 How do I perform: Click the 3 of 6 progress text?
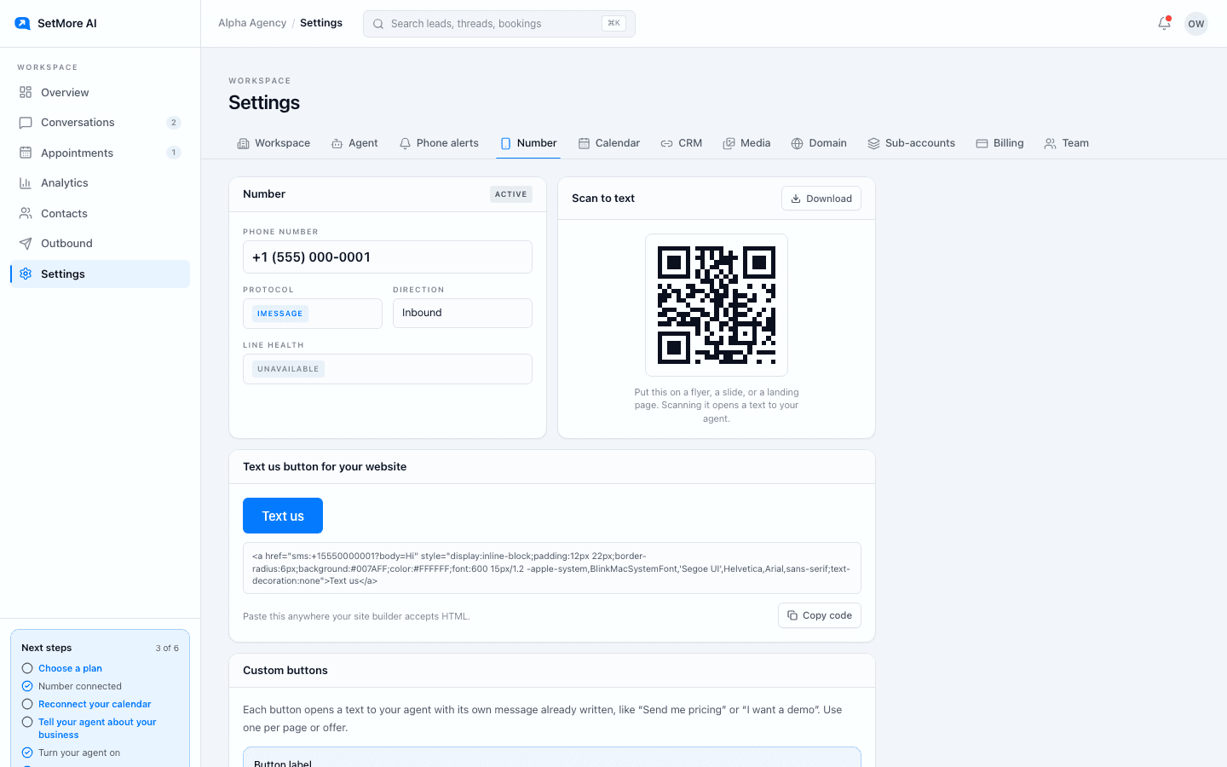tap(167, 649)
